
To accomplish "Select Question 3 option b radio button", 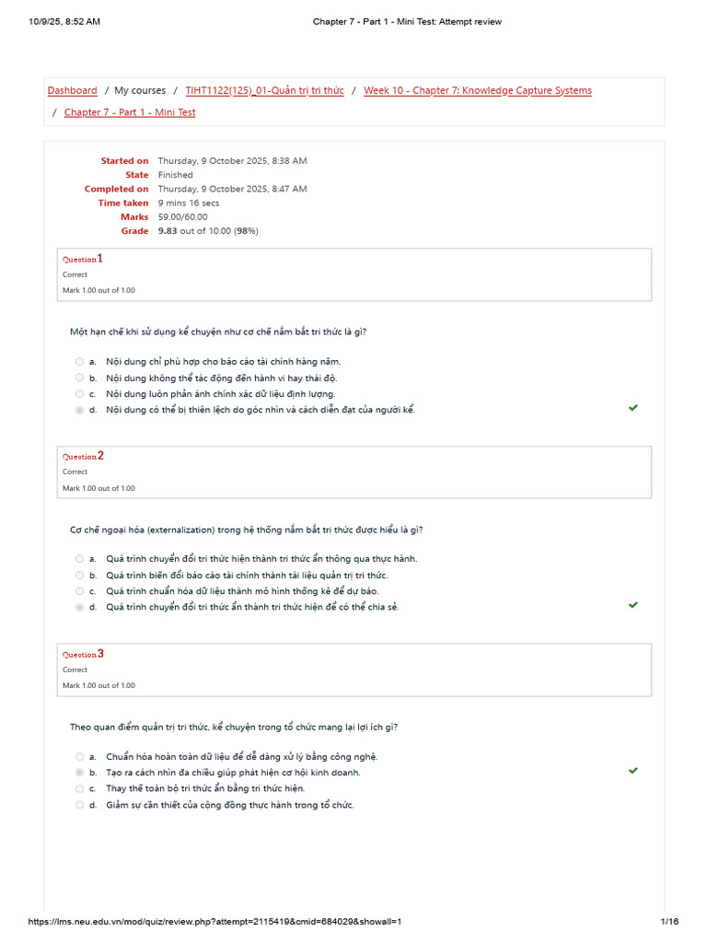I will (79, 773).
